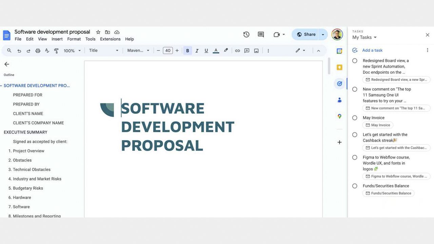Viewport: 434px width, 244px height.
Task: Open Contacts side panel
Action: point(339,100)
